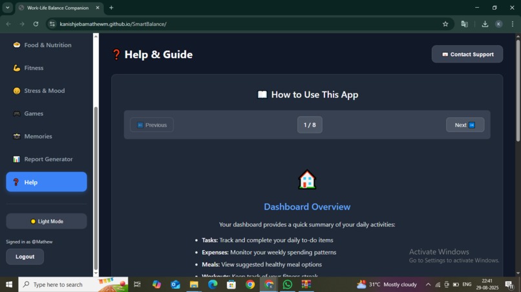The width and height of the screenshot is (521, 292).
Task: Click the Report Generator chart icon
Action: click(17, 159)
